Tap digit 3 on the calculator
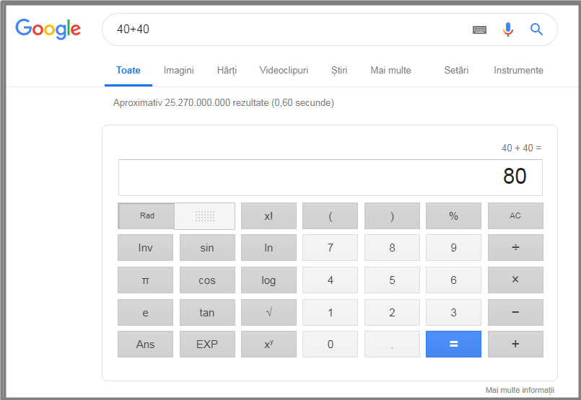Image resolution: width=581 pixels, height=400 pixels. click(453, 312)
